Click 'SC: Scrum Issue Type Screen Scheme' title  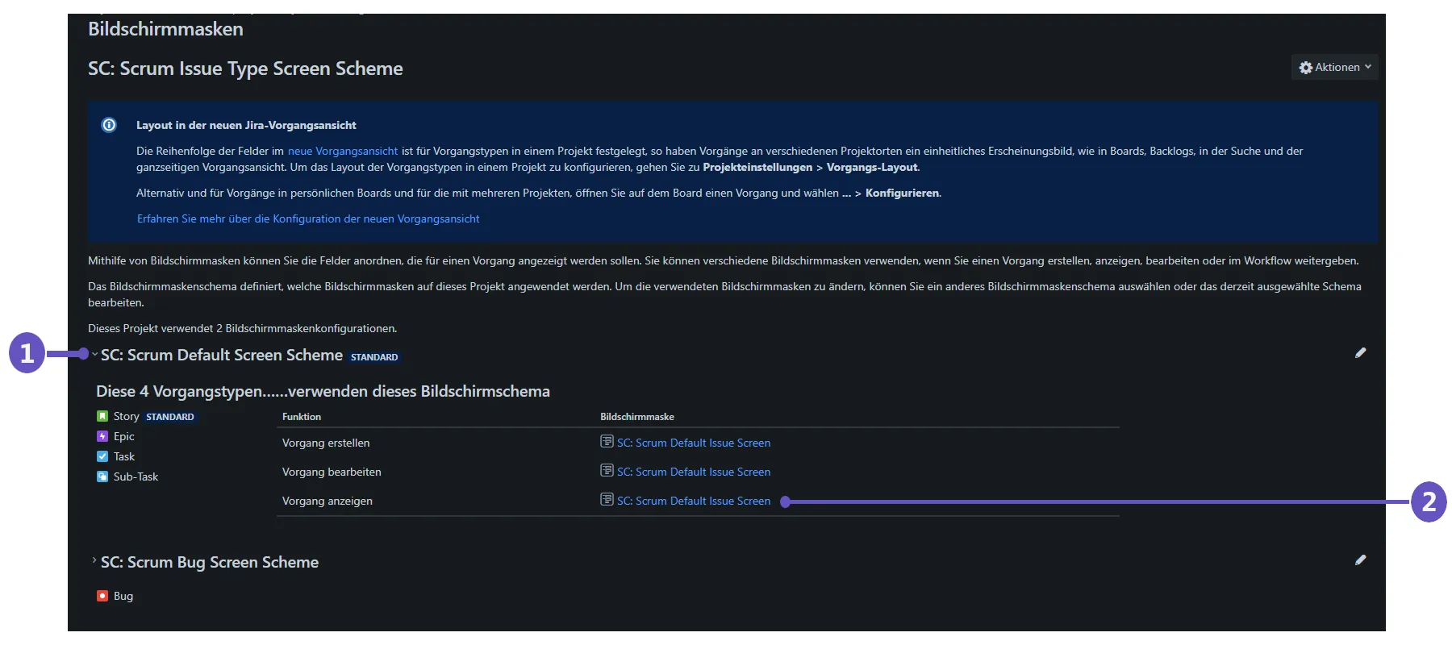coord(245,69)
